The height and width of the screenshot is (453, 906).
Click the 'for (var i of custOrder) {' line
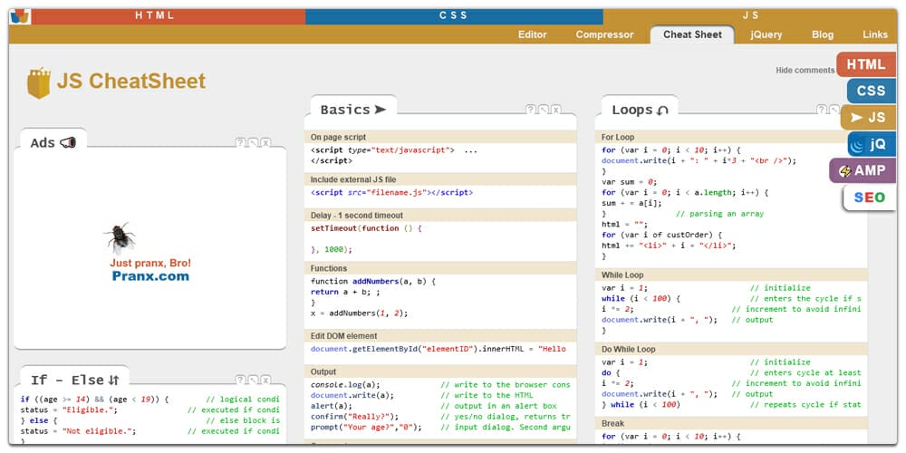(662, 236)
